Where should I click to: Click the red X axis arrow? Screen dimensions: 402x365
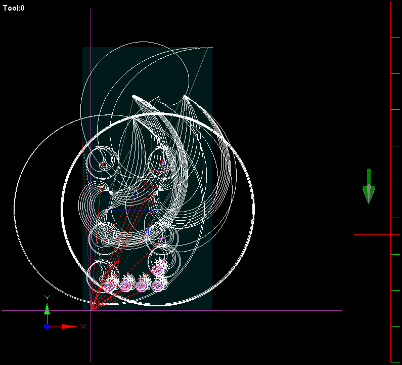pos(69,327)
